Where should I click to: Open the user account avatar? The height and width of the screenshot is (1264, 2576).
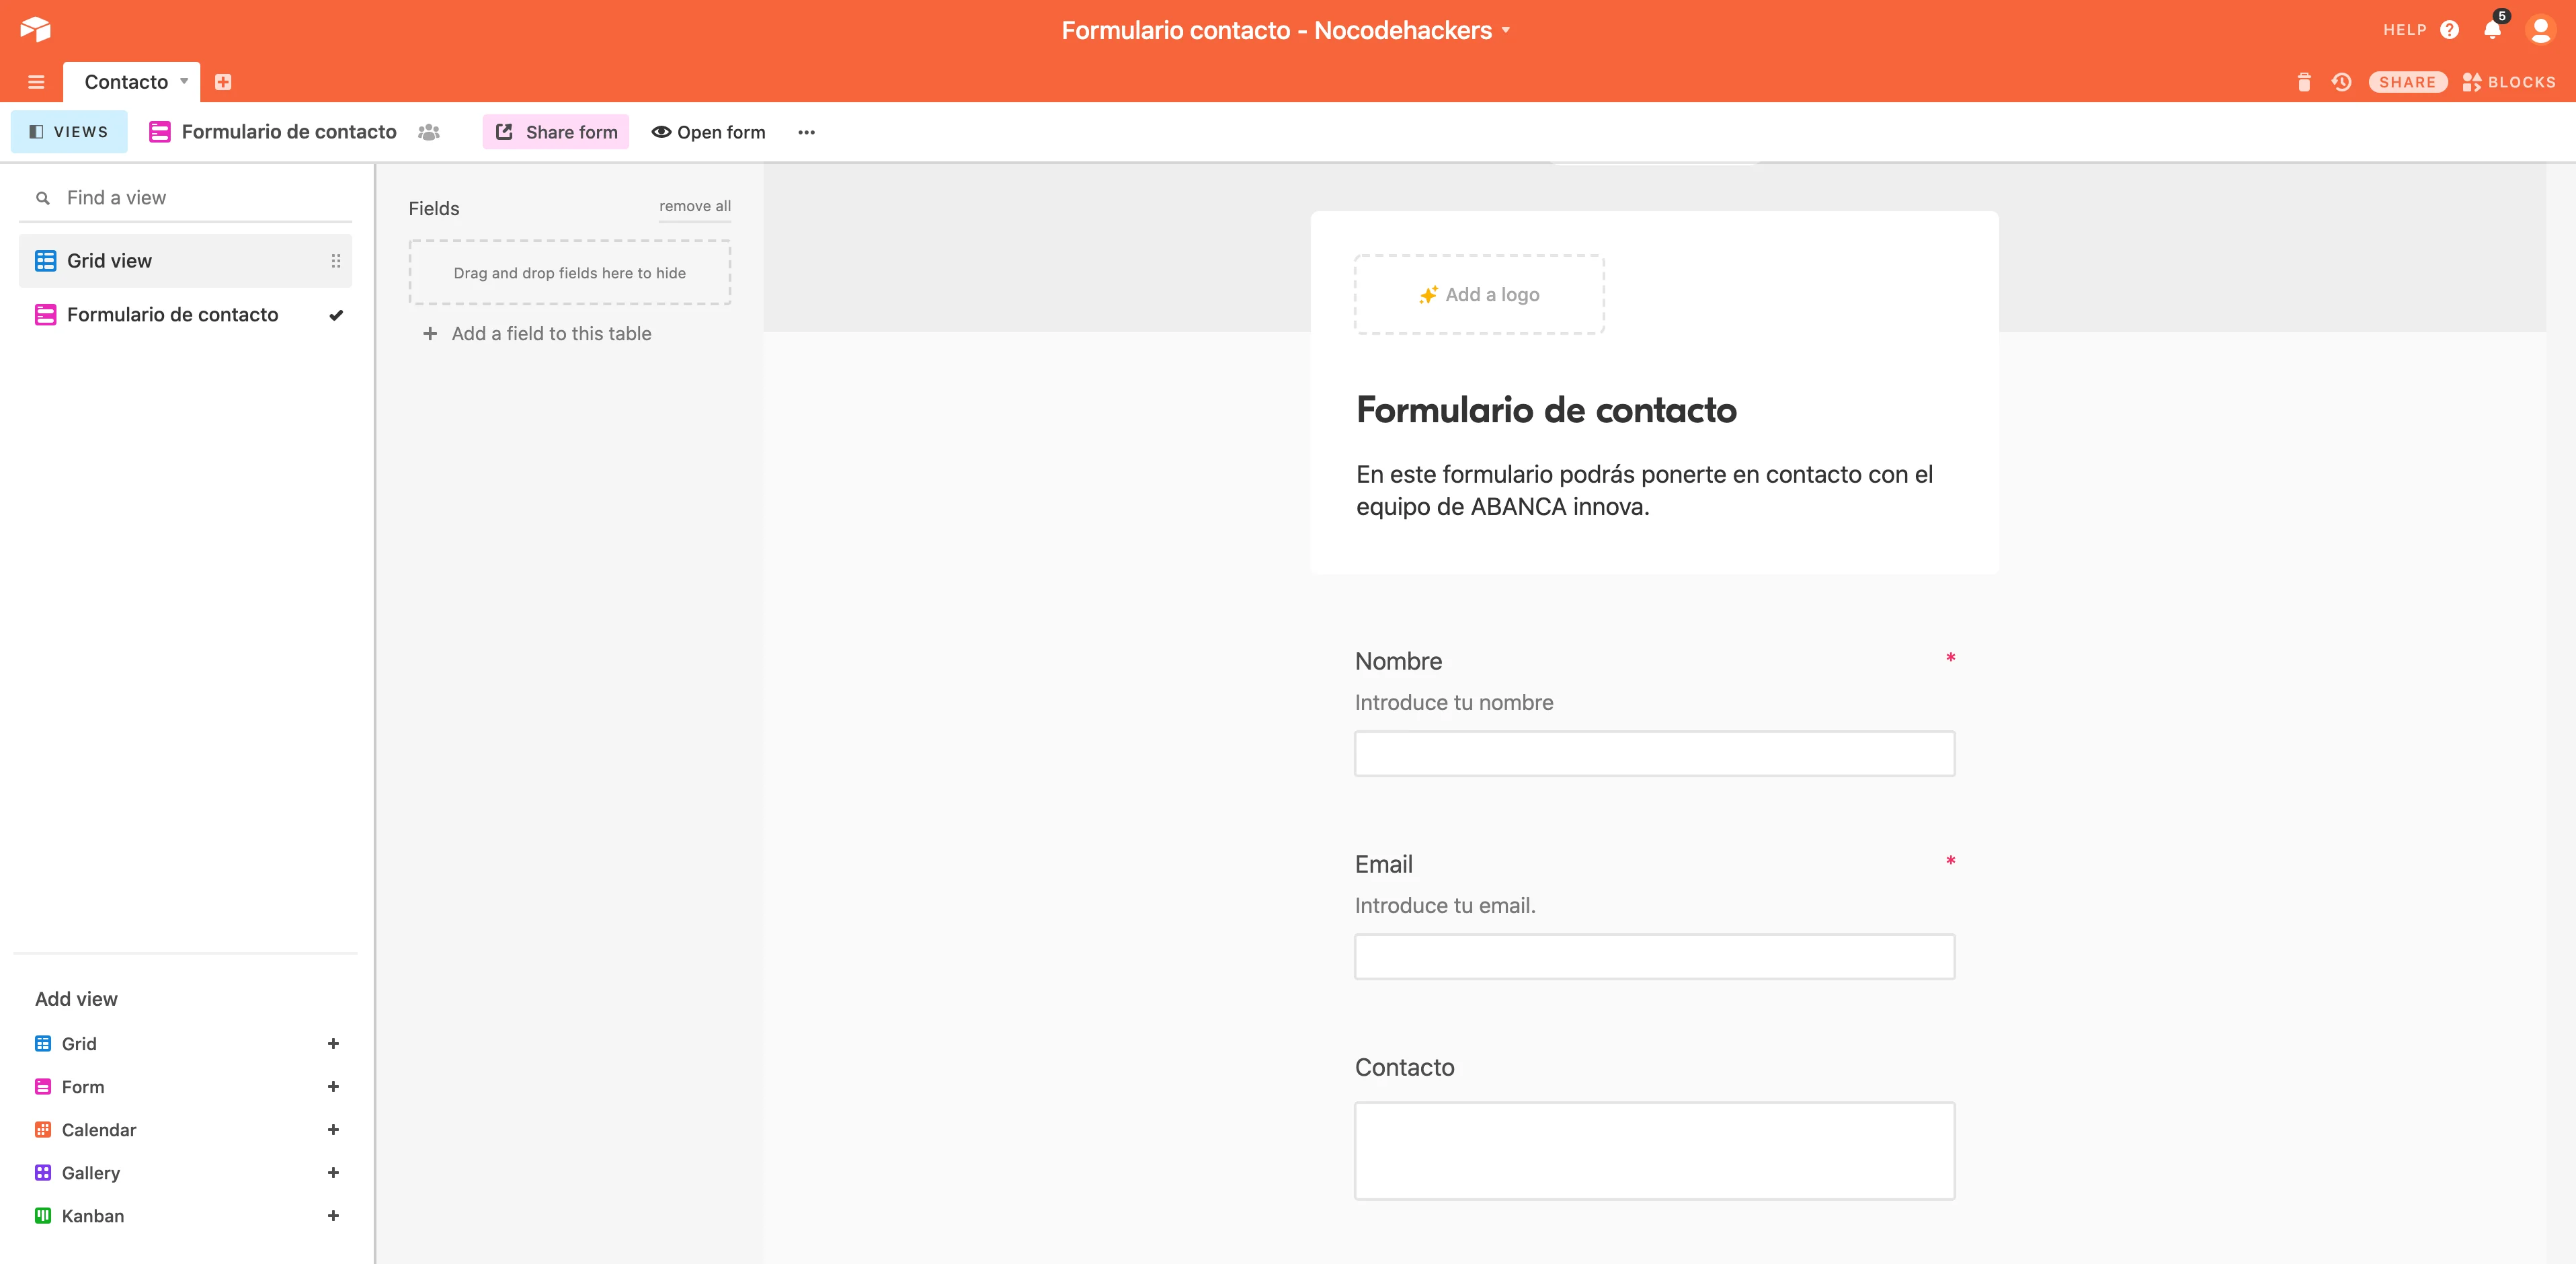(x=2540, y=29)
